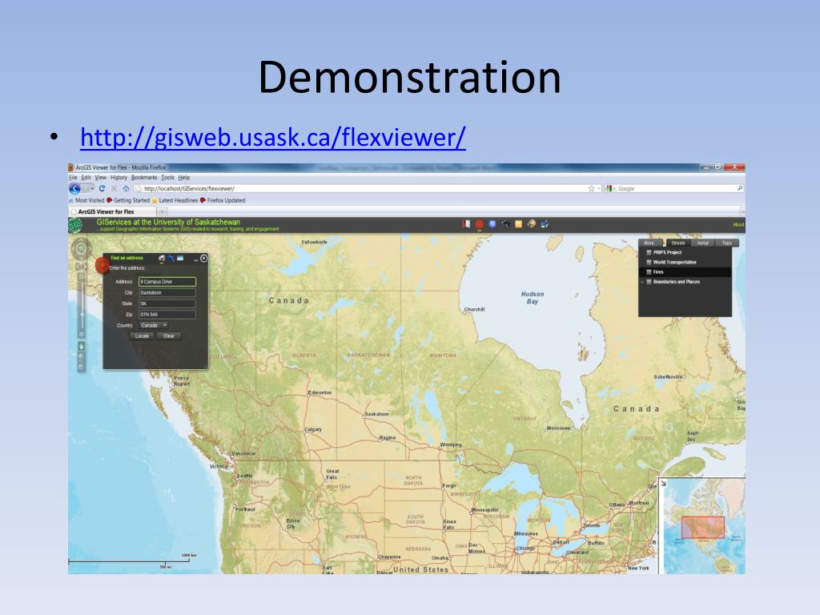
Task: Open the History menu
Action: (119, 178)
